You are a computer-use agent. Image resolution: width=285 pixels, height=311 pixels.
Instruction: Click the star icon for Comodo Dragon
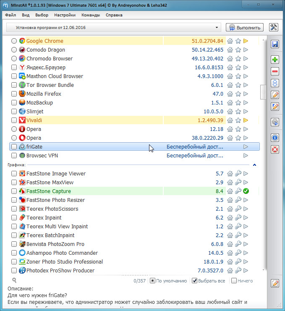[238, 50]
